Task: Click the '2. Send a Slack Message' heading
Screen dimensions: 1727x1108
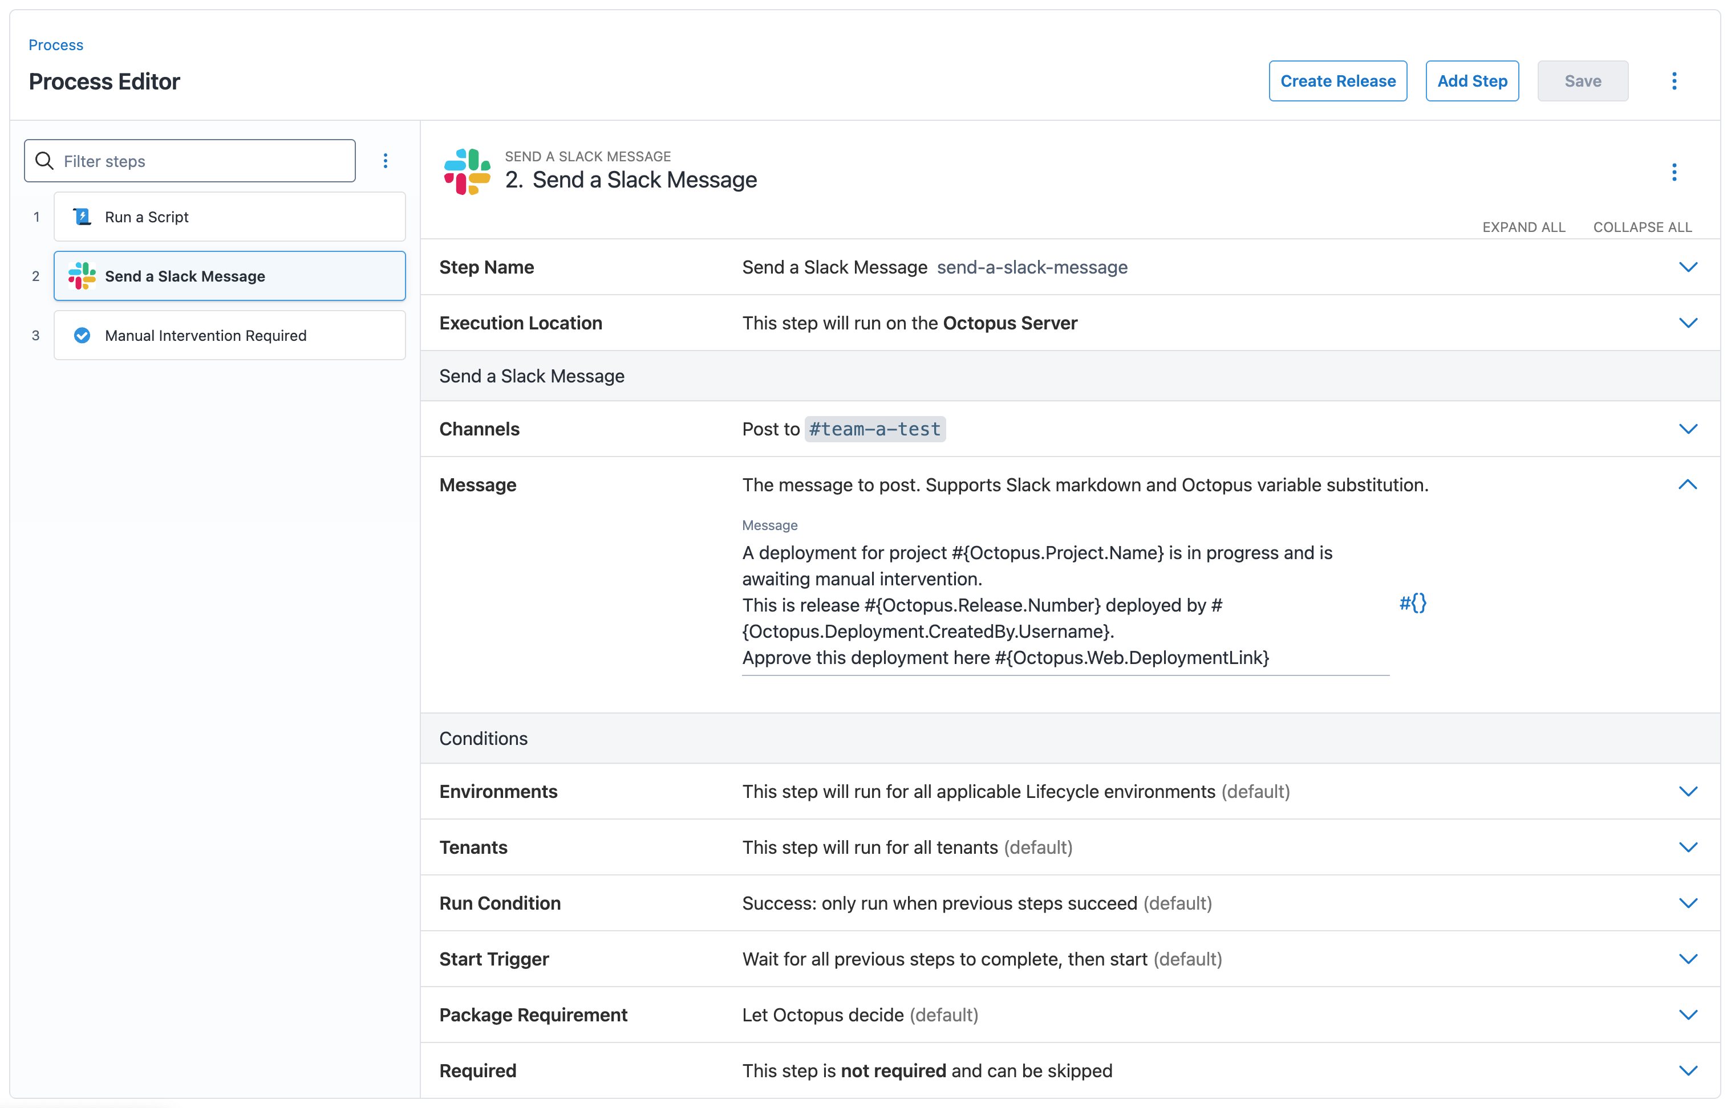Action: pos(631,179)
